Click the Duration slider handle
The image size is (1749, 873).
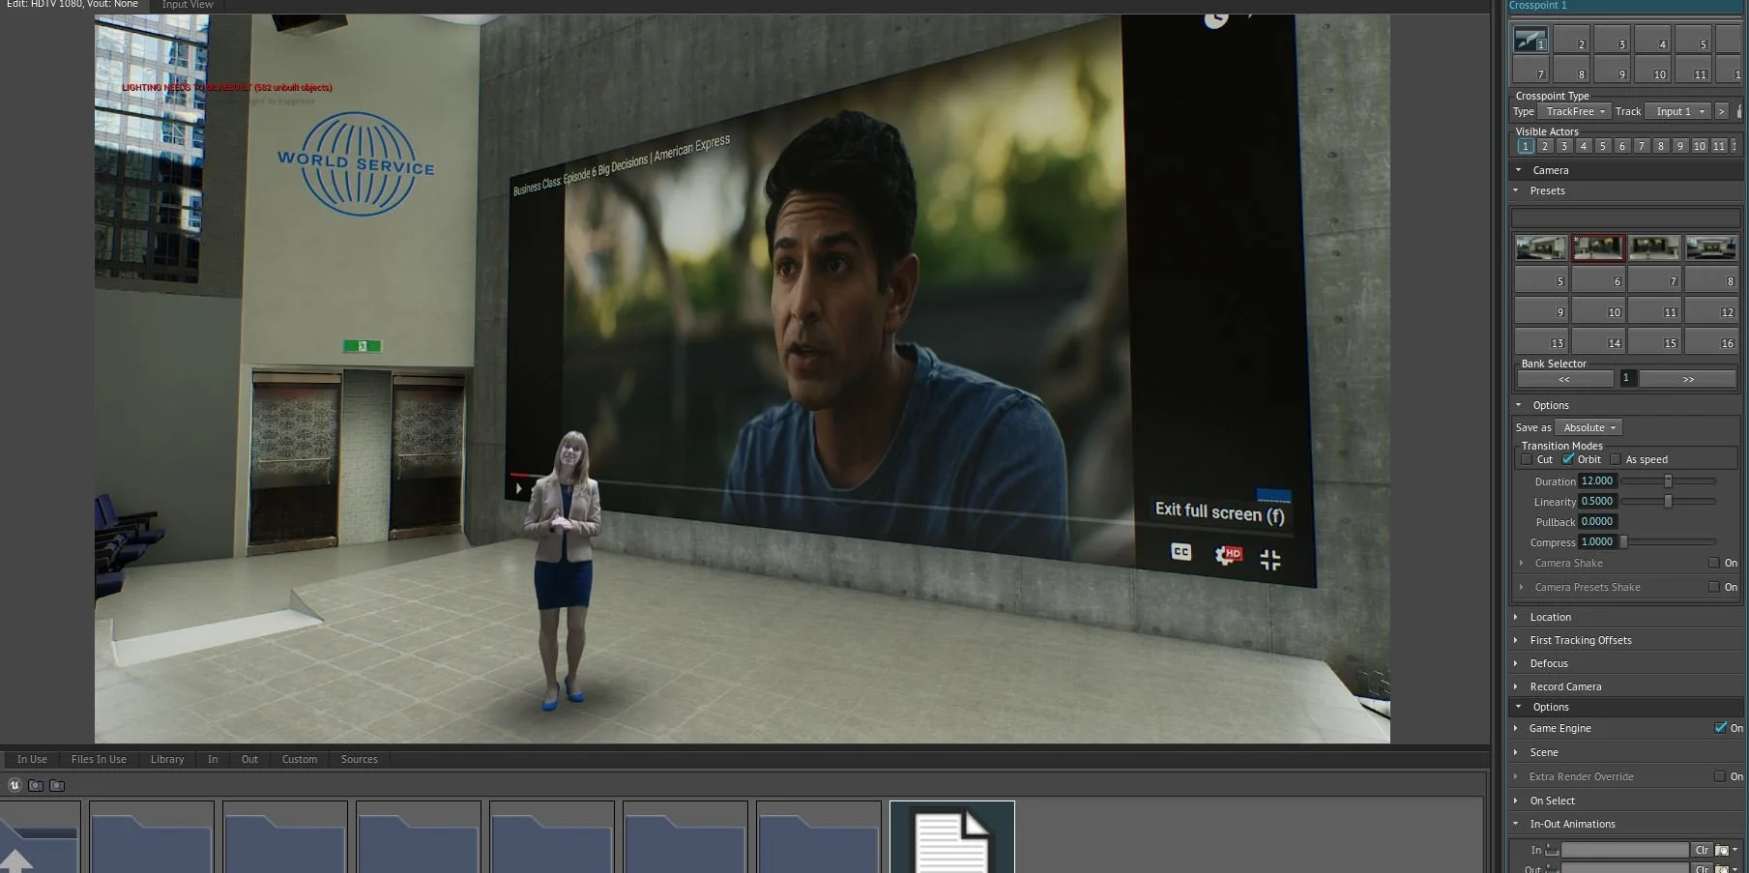coord(1668,480)
